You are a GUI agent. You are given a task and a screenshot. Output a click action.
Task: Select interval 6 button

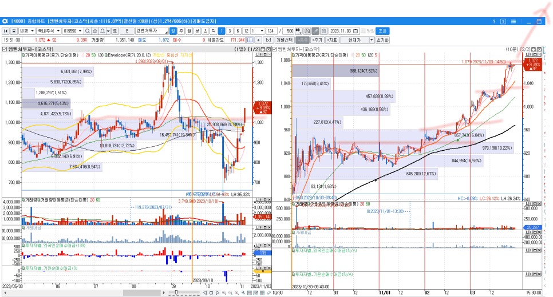(x=238, y=31)
